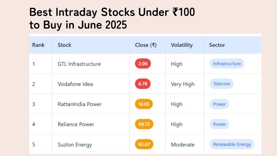Click the Volatility column header
This screenshot has width=277, height=156.
pos(182,45)
